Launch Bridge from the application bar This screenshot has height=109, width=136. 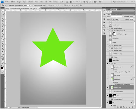pyautogui.click(x=67, y=2)
